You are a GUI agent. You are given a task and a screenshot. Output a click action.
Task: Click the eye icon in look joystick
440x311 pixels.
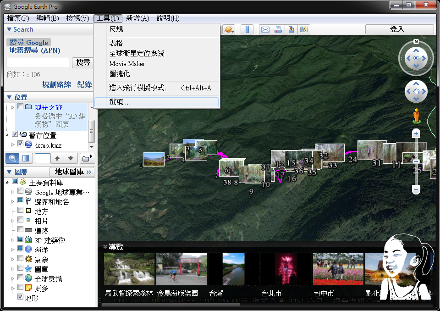click(x=416, y=58)
